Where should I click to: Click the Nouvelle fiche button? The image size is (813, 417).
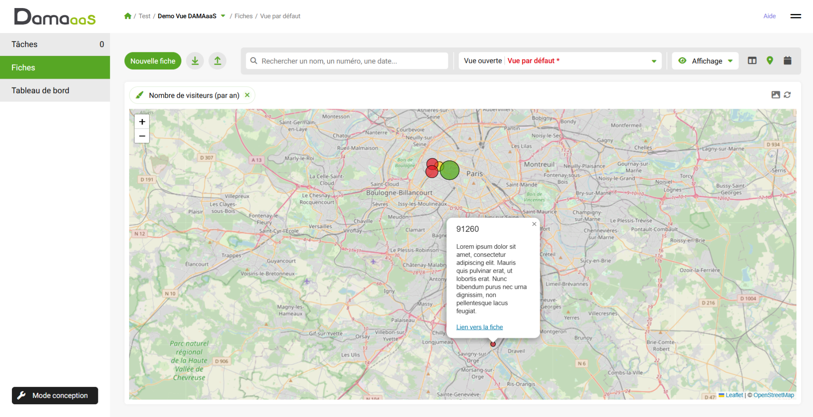pos(153,61)
